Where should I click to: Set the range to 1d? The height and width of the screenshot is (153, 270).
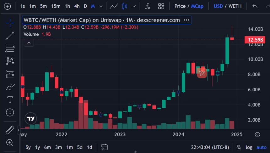pyautogui.click(x=89, y=147)
